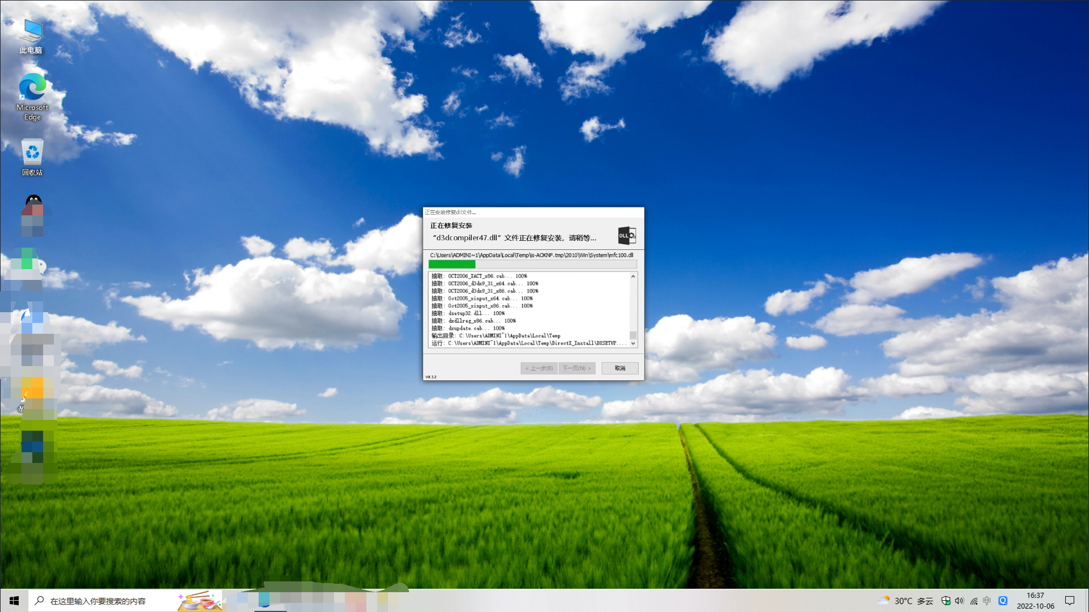Open 此电脑 desktop icon
Screen dimensions: 1089x612
(x=31, y=36)
